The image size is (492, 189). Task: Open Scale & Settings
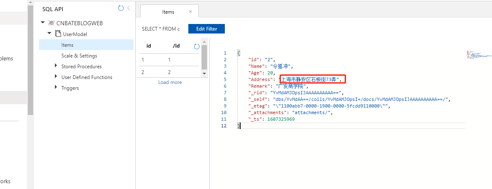[79, 56]
